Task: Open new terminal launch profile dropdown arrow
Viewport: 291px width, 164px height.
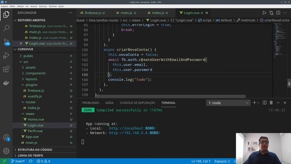Action: (x=258, y=103)
